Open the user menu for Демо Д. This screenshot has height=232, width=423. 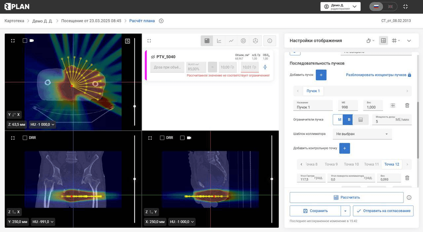click(x=340, y=7)
